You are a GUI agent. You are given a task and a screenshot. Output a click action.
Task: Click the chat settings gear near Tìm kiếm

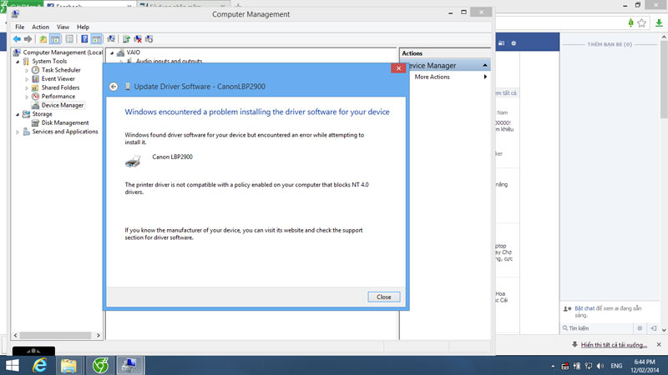(640, 328)
